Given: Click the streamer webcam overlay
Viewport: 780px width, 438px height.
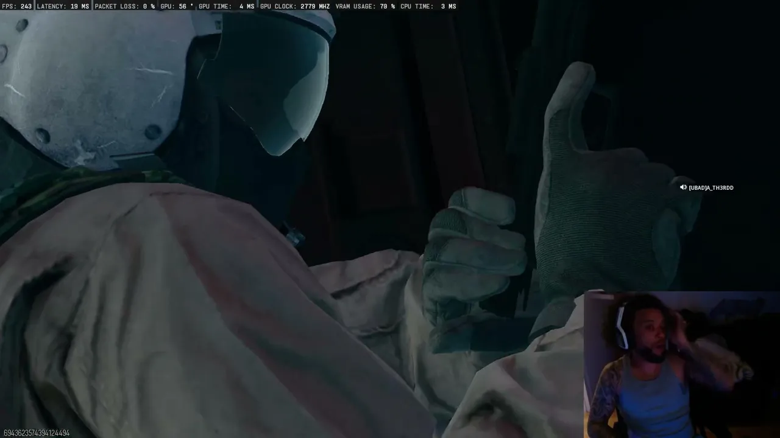Looking at the screenshot, I should pos(682,364).
